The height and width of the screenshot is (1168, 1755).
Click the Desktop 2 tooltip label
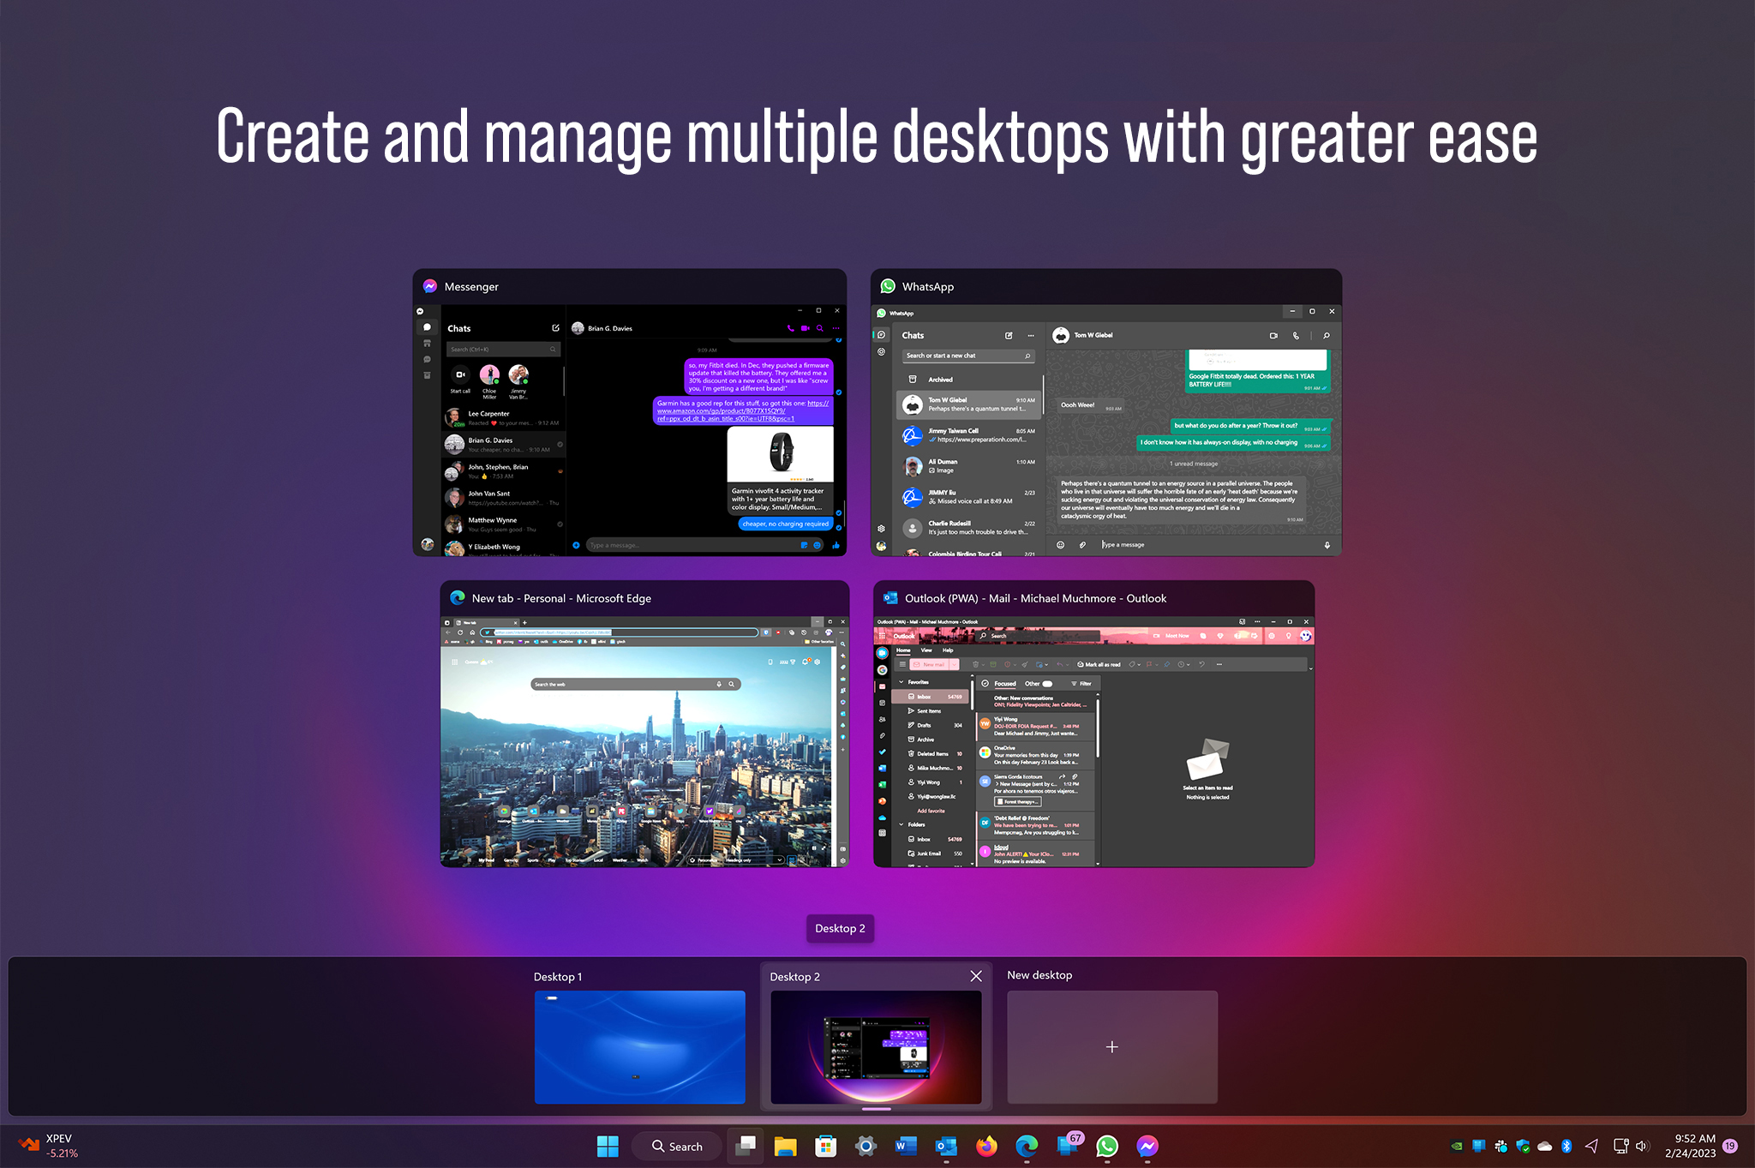click(x=840, y=928)
